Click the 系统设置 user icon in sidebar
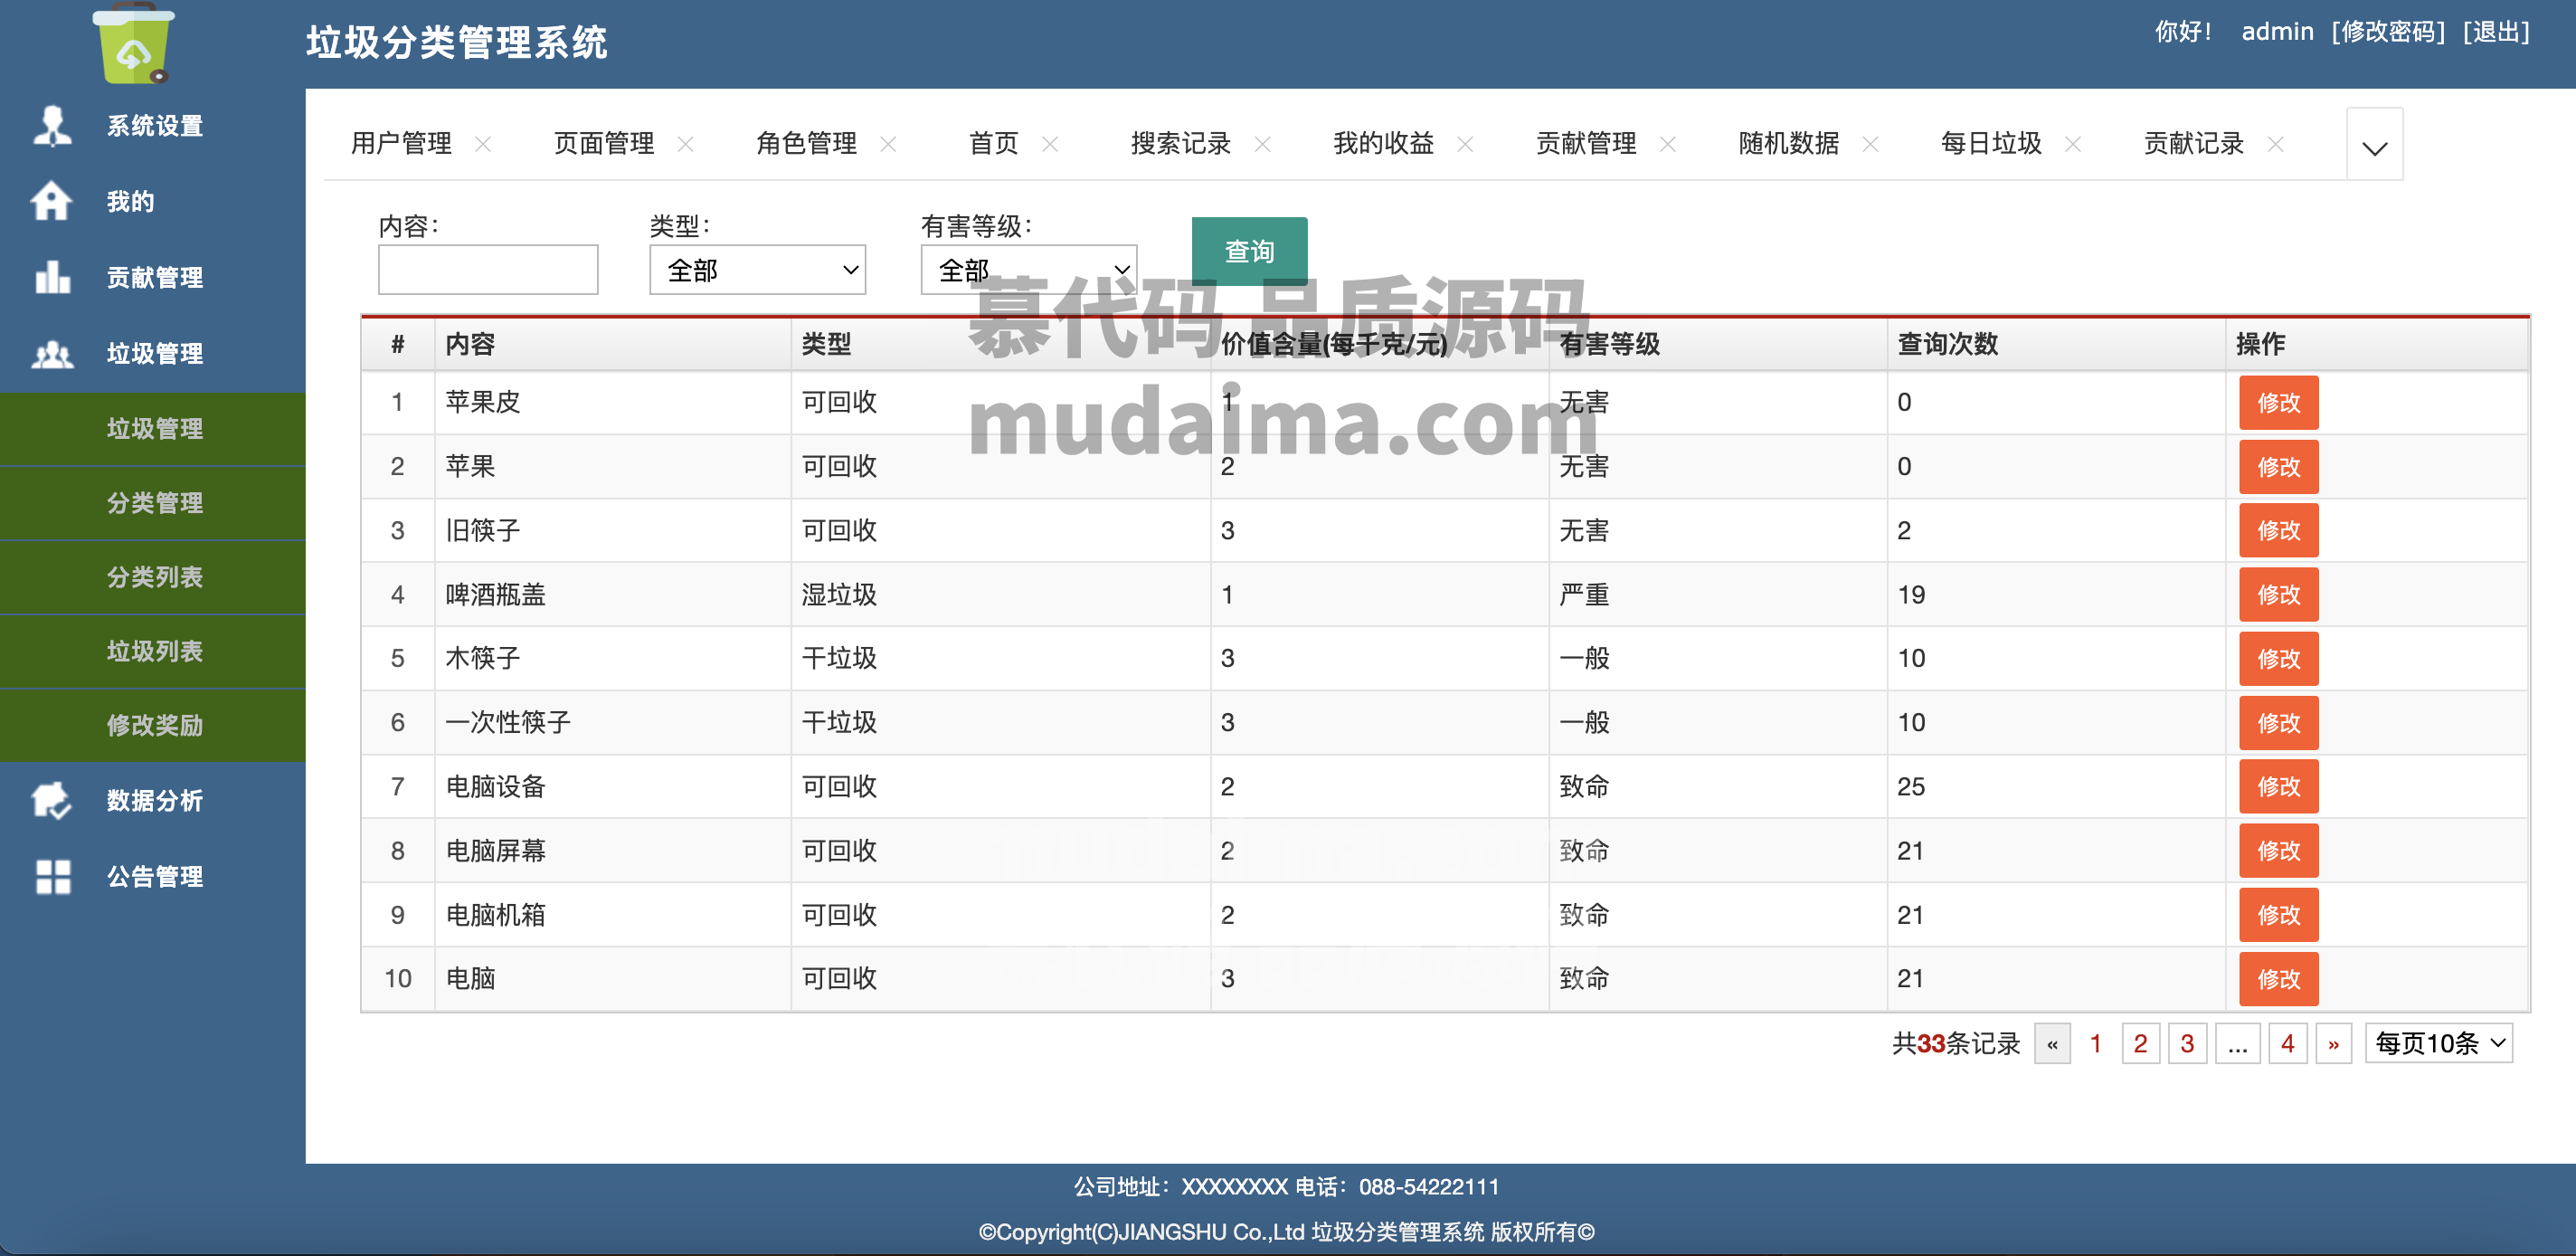 tap(52, 126)
